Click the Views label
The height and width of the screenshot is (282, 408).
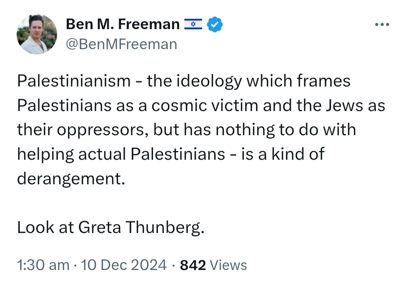point(228,265)
